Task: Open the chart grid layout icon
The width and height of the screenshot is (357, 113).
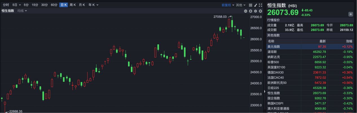Action: click(x=251, y=5)
